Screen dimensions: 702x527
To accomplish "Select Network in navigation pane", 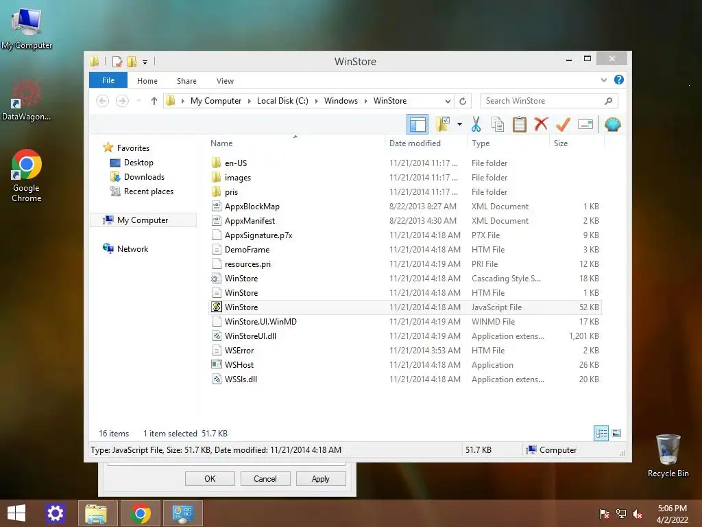I will pos(132,248).
